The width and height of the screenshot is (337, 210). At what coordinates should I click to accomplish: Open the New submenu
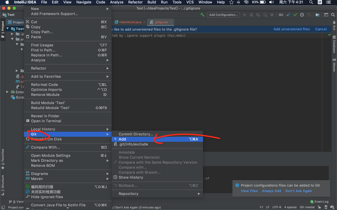(x=68, y=9)
